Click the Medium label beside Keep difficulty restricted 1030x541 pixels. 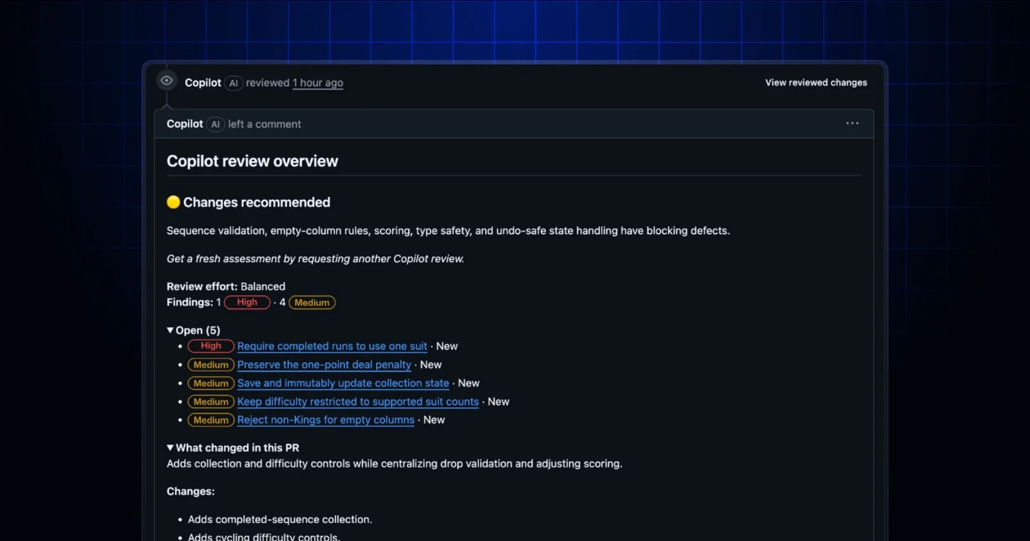(x=211, y=402)
